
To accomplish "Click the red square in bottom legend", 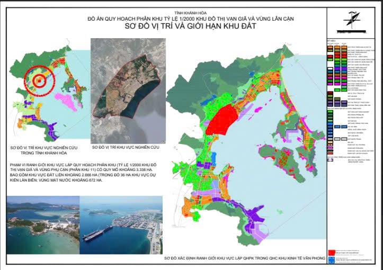I will coord(332,252).
